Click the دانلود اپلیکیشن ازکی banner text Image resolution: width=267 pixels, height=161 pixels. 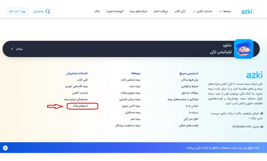pyautogui.click(x=221, y=49)
